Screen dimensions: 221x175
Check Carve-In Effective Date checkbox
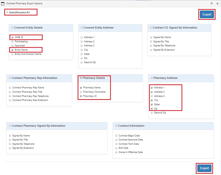116,152
